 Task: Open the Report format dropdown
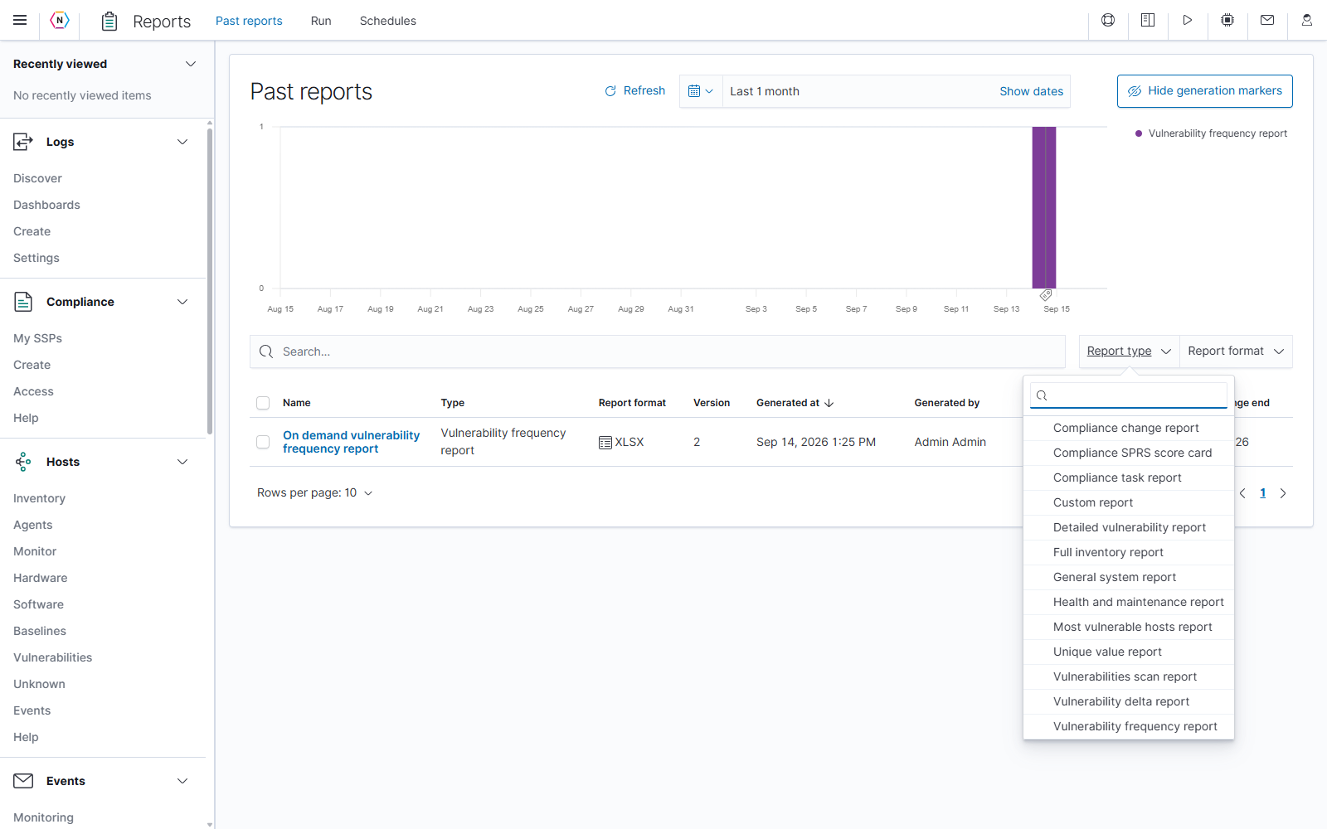[1236, 351]
